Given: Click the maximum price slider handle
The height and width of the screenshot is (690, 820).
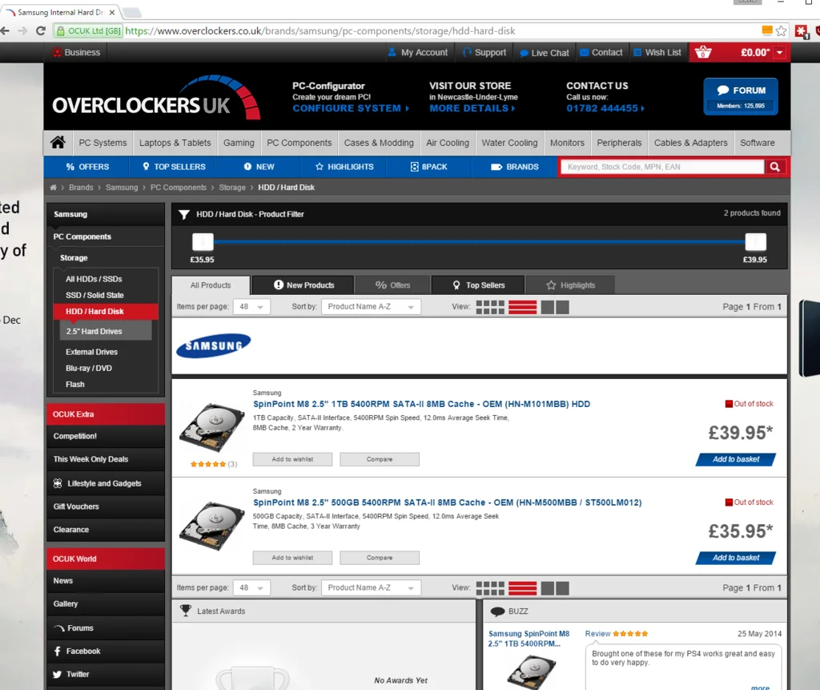Looking at the screenshot, I should pyautogui.click(x=756, y=242).
